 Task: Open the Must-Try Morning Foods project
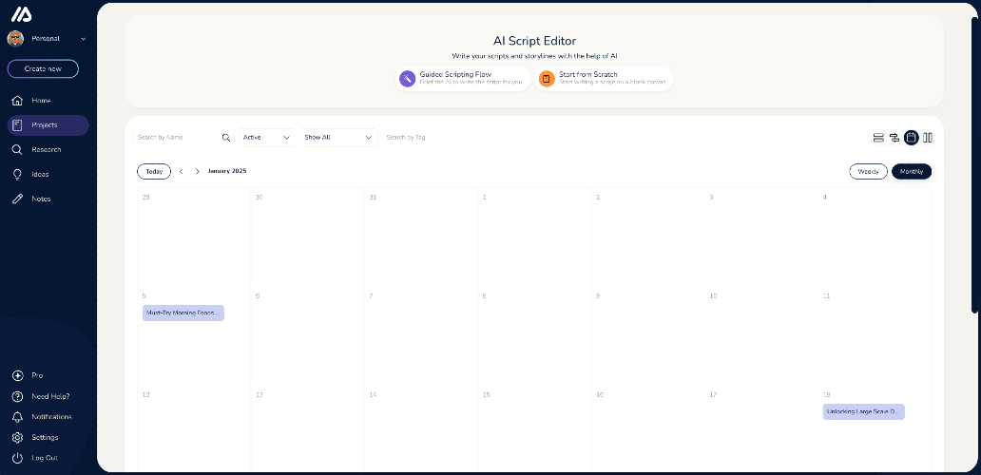click(x=183, y=313)
